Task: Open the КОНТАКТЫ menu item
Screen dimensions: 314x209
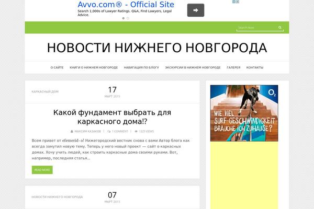Action: [x=255, y=67]
